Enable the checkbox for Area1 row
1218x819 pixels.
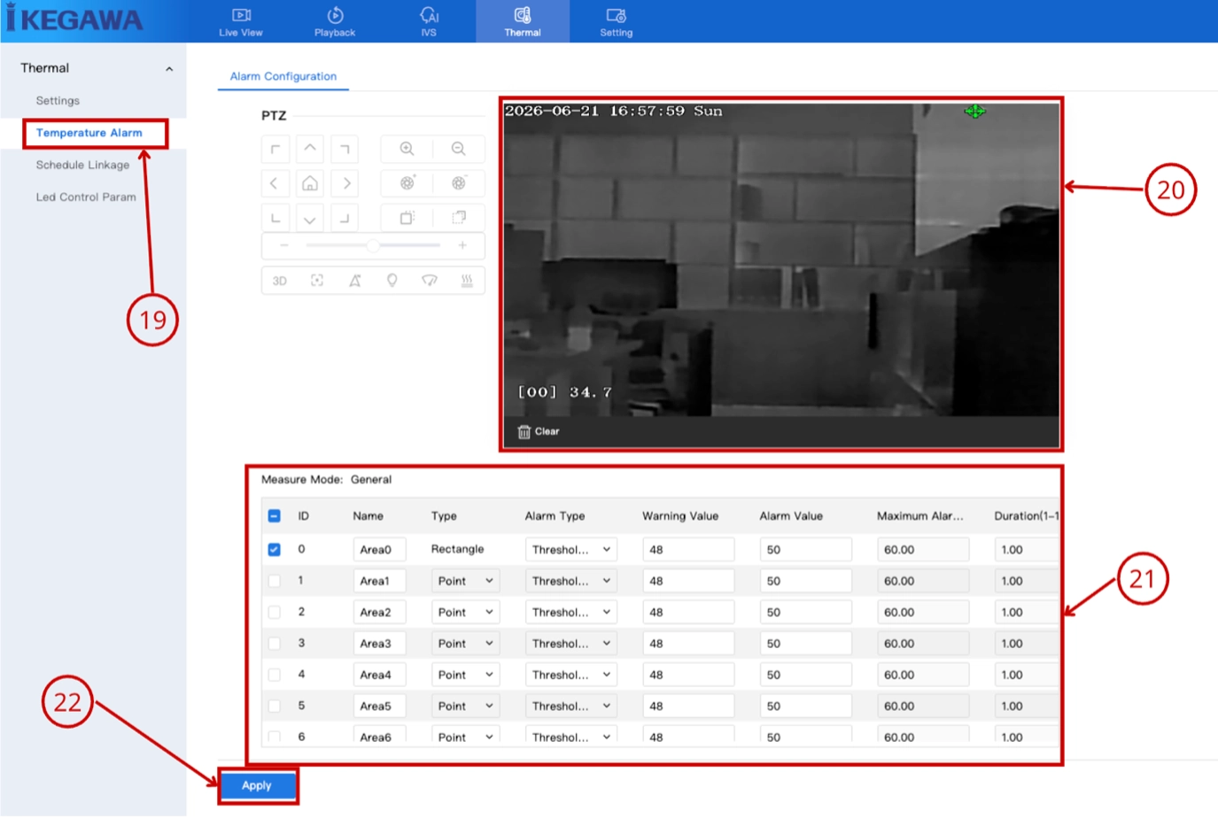274,581
